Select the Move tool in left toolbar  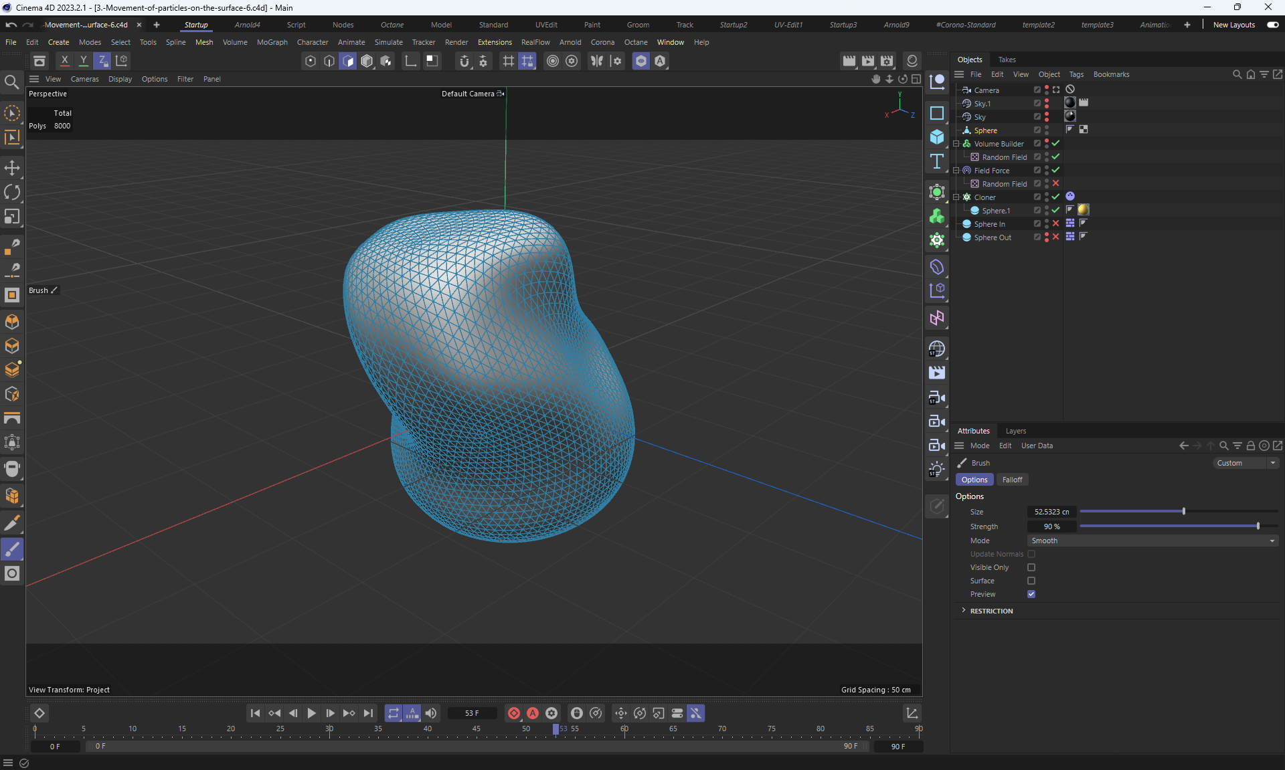12,168
